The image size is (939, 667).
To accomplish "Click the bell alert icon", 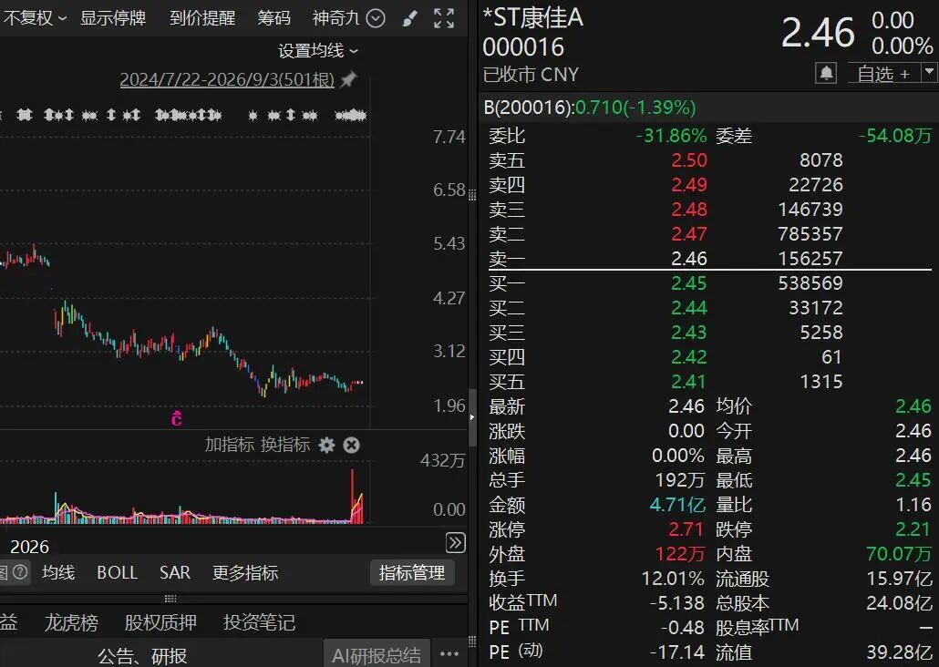I will (x=826, y=74).
